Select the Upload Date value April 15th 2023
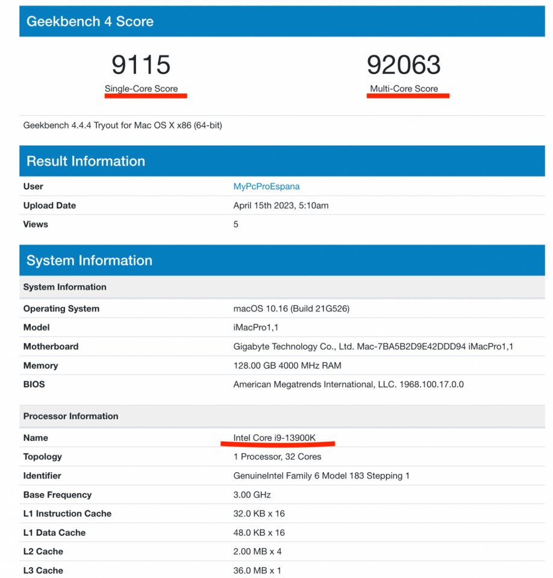This screenshot has height=578, width=553. [281, 205]
